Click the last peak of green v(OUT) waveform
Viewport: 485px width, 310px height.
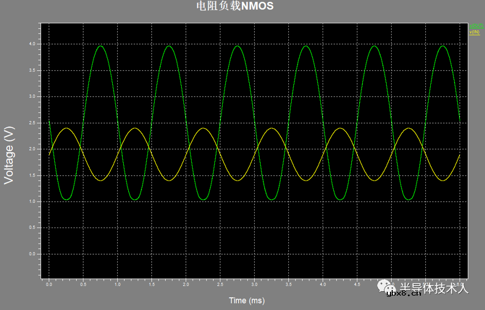click(x=443, y=46)
